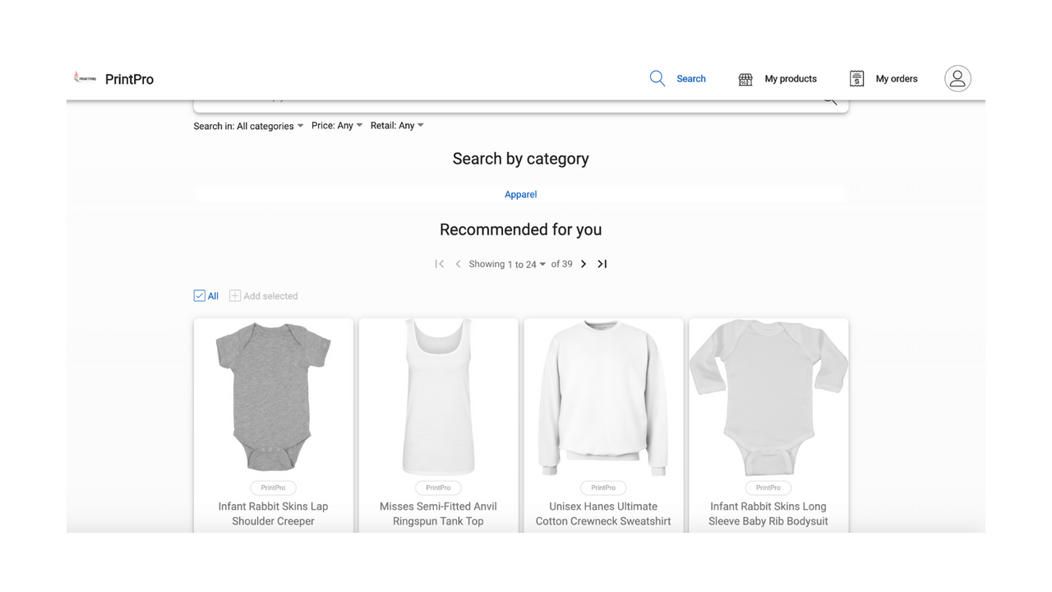1052x592 pixels.
Task: Click the user account profile icon
Action: point(957,78)
